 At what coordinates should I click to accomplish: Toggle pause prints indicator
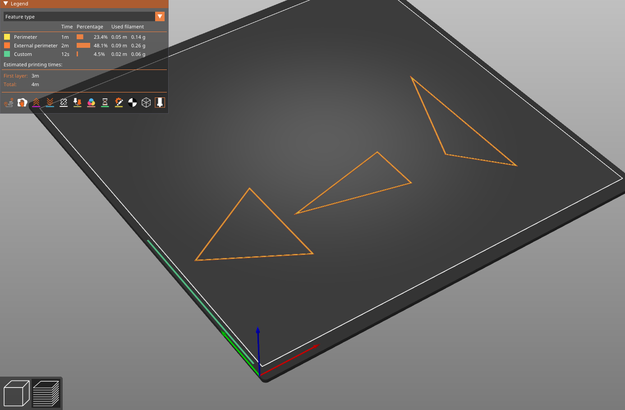[x=105, y=102]
